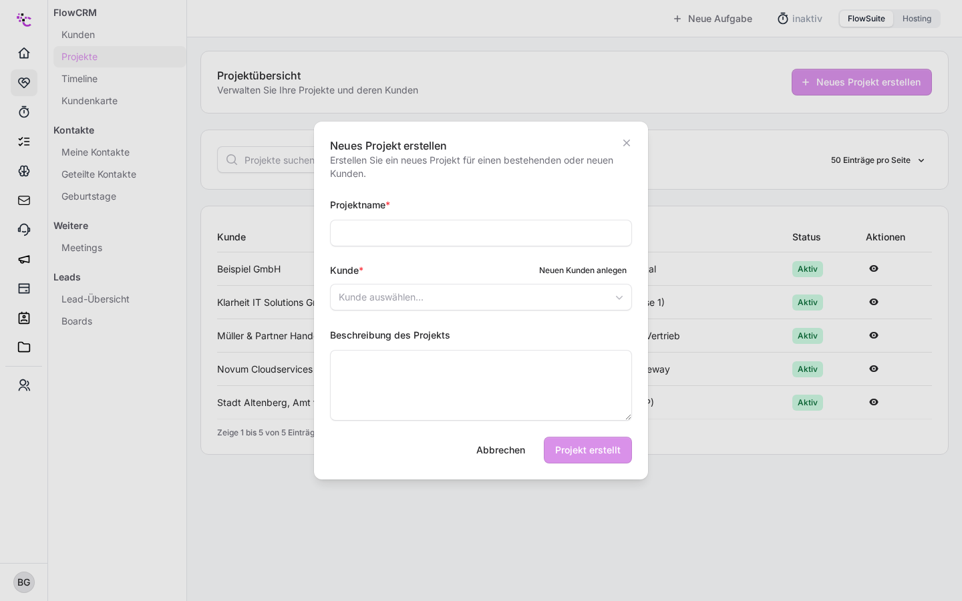View Beispiel GmbH project via eye icon
The height and width of the screenshot is (601, 962).
click(874, 268)
